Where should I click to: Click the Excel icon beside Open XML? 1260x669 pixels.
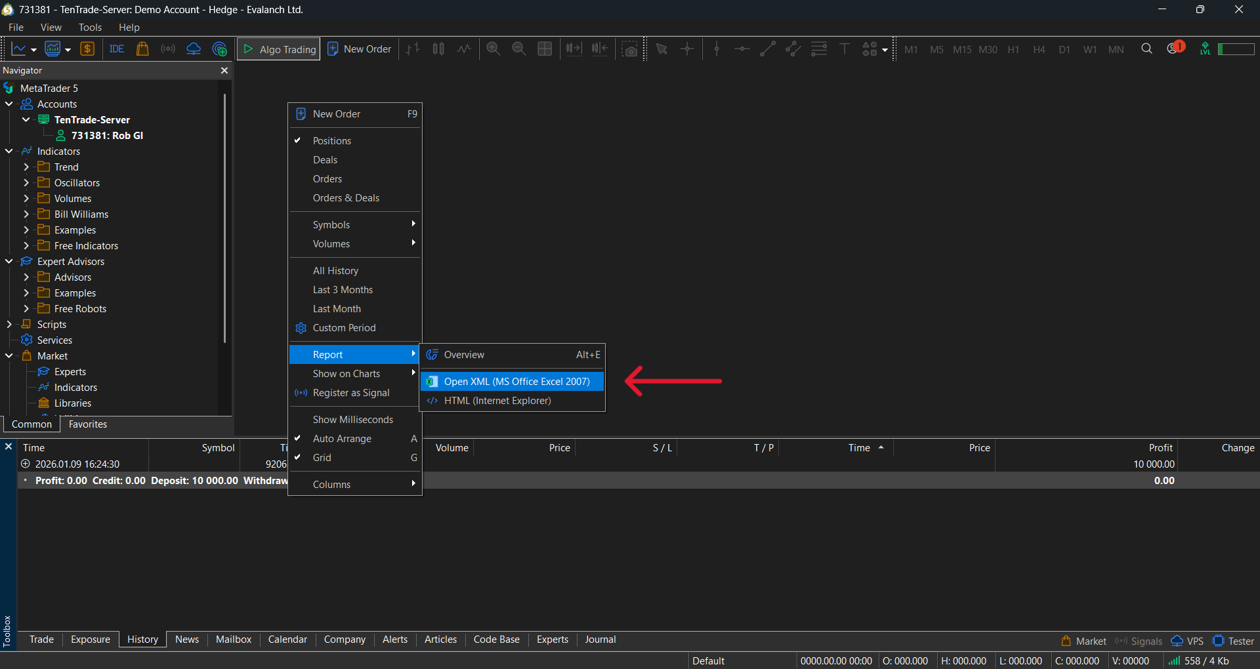point(432,382)
